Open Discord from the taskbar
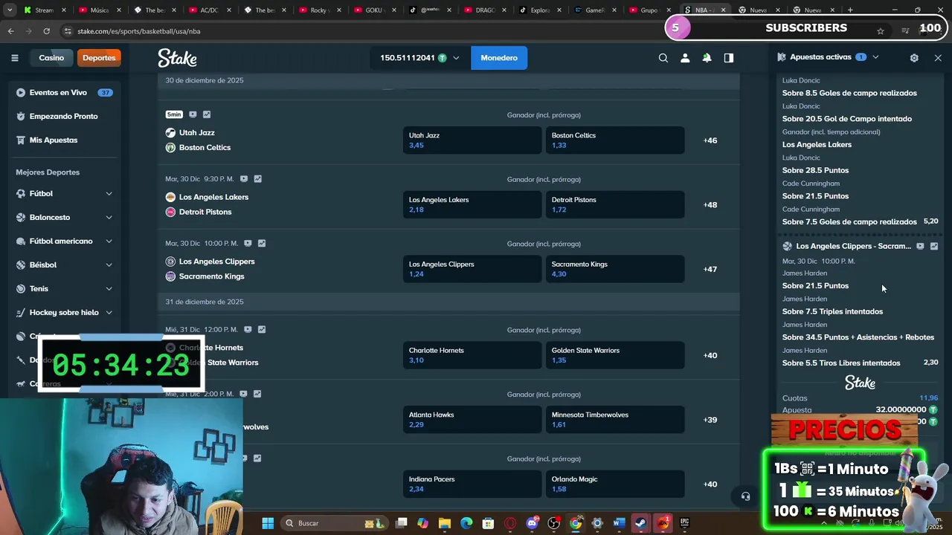The image size is (952, 535). (532, 523)
